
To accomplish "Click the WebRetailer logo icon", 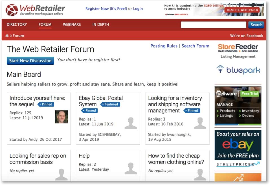I will pyautogui.click(x=12, y=10).
